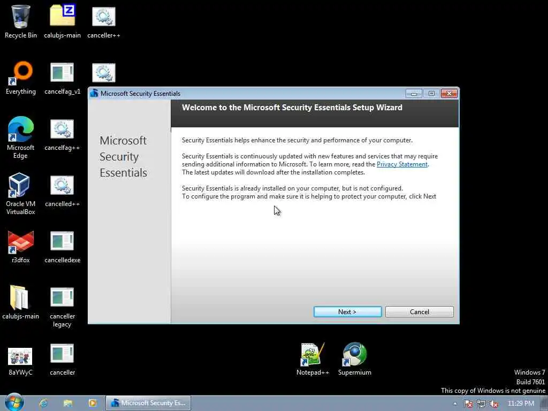
Task: Open the Everything search shortcut
Action: pyautogui.click(x=21, y=78)
